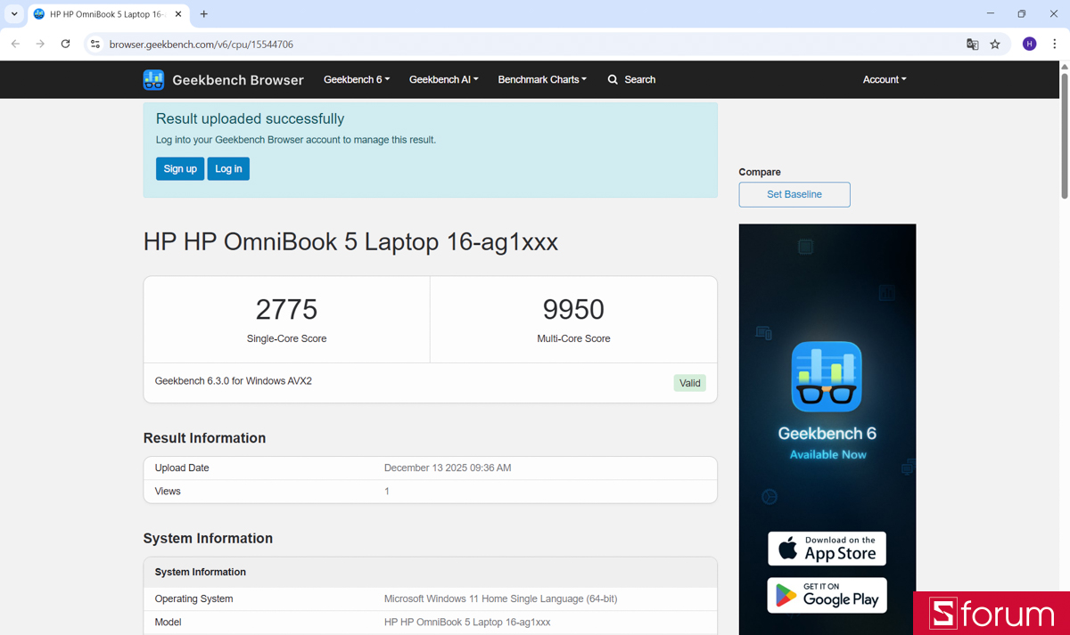Open the Account dropdown
The height and width of the screenshot is (635, 1070).
[x=884, y=79]
